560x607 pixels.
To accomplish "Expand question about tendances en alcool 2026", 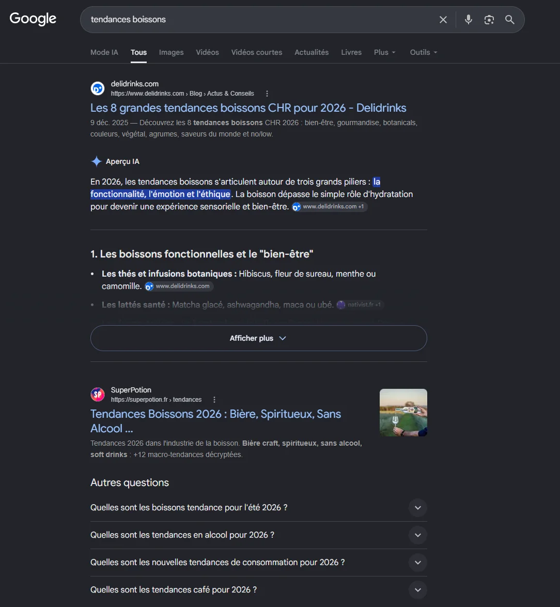I will pos(258,535).
